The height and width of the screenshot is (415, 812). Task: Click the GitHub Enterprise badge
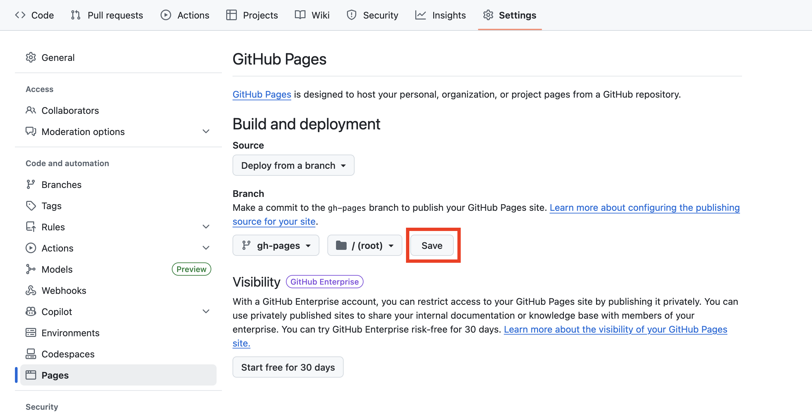324,282
